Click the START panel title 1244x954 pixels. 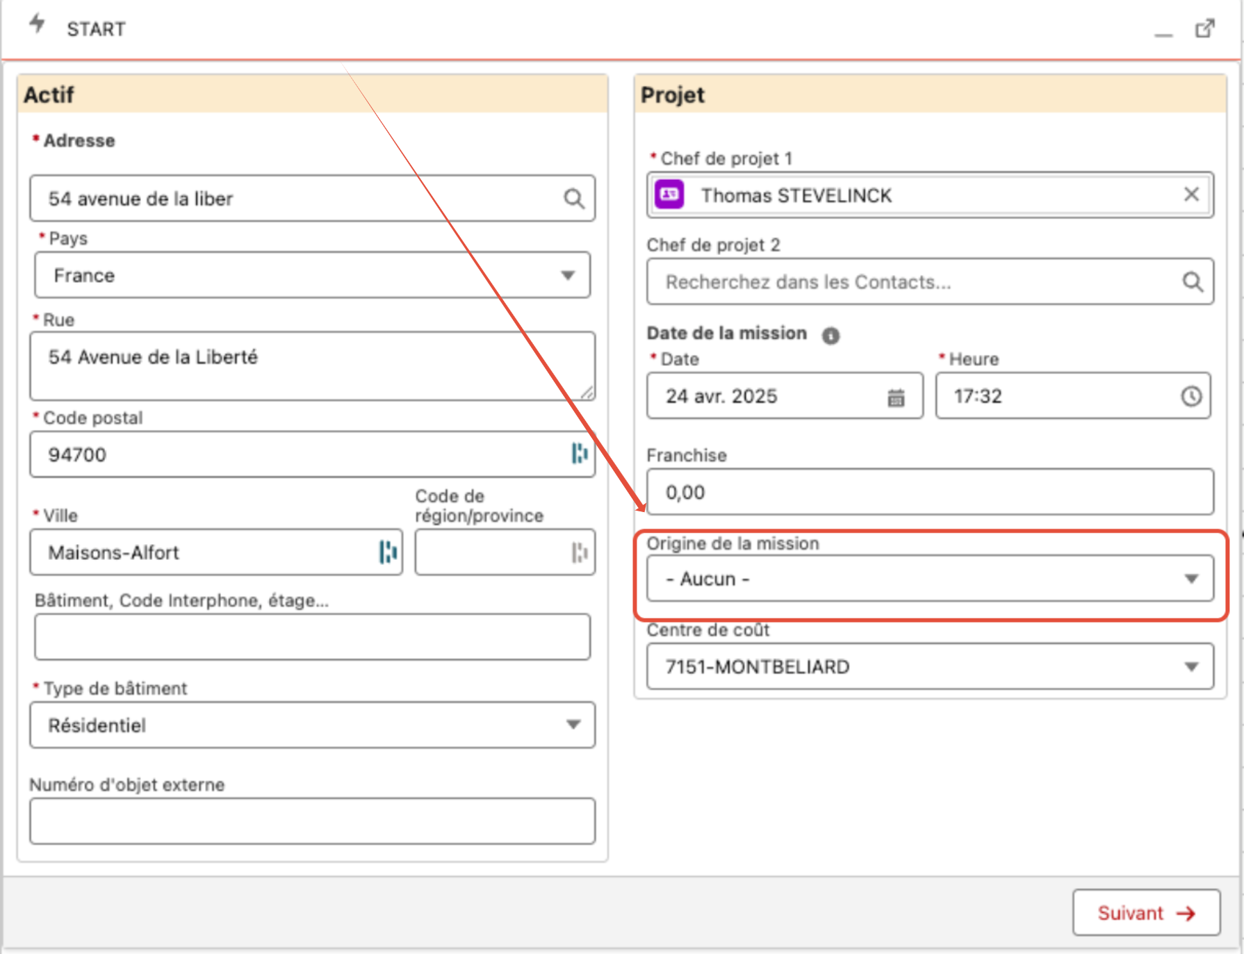pyautogui.click(x=96, y=29)
